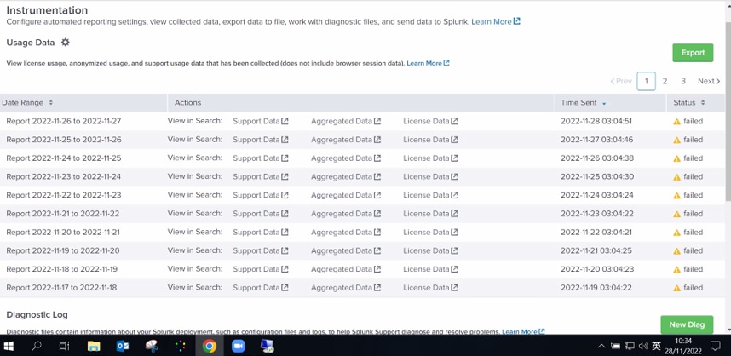Click the green Export button

[693, 53]
